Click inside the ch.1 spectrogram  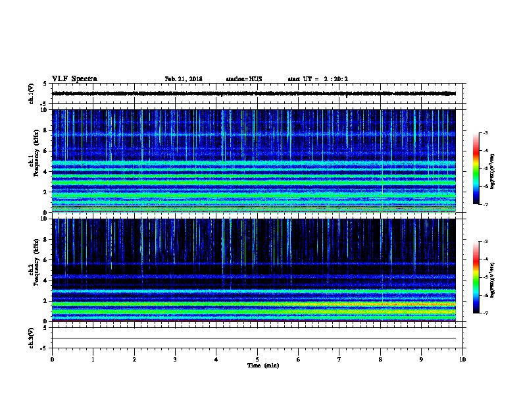point(254,161)
